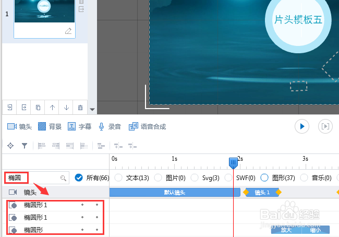
Task: Click the export scene icon below slide list
Action: point(24,108)
